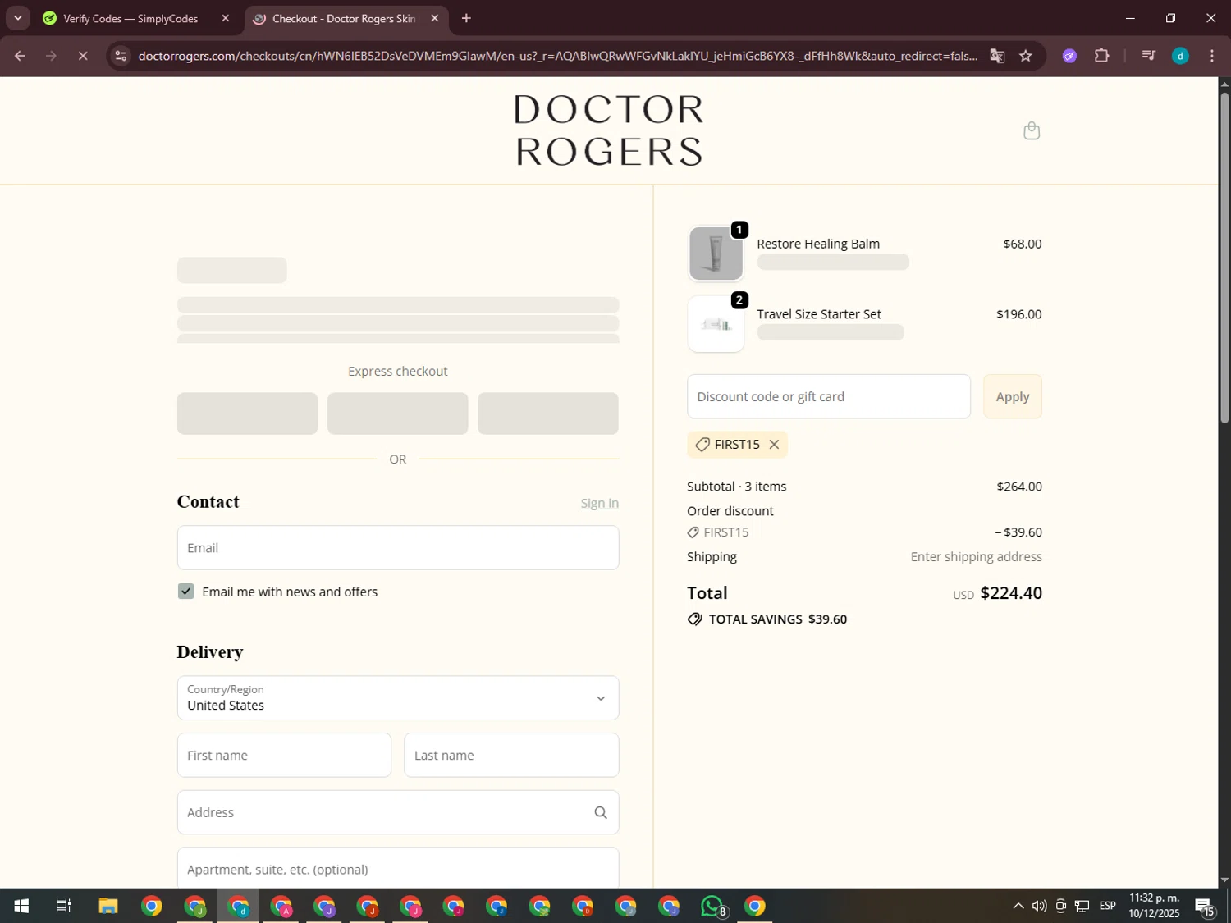Expand the Country/Region dropdown

[398, 698]
